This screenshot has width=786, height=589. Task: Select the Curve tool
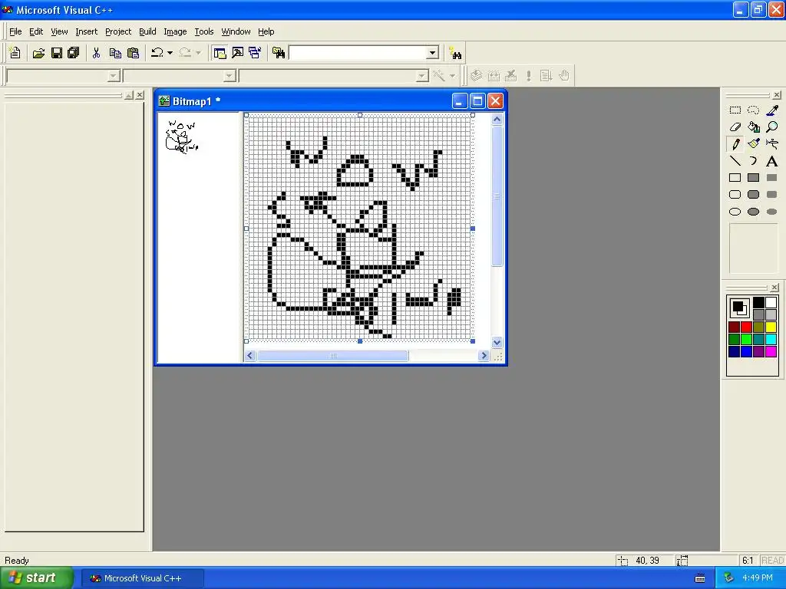754,161
